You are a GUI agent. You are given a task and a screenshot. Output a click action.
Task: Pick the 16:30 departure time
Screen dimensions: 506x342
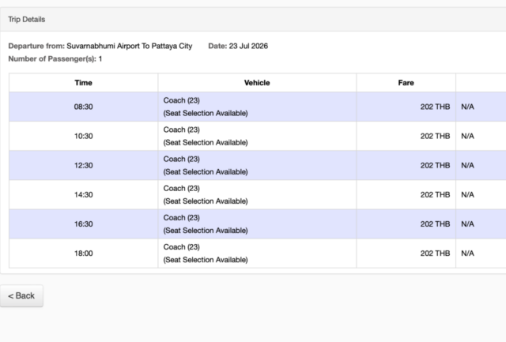coord(83,224)
